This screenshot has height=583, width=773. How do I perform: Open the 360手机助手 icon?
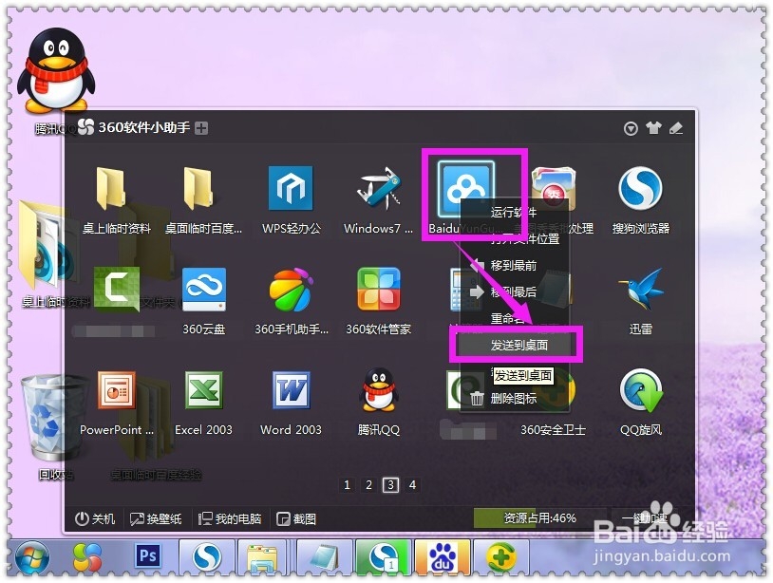(x=291, y=290)
